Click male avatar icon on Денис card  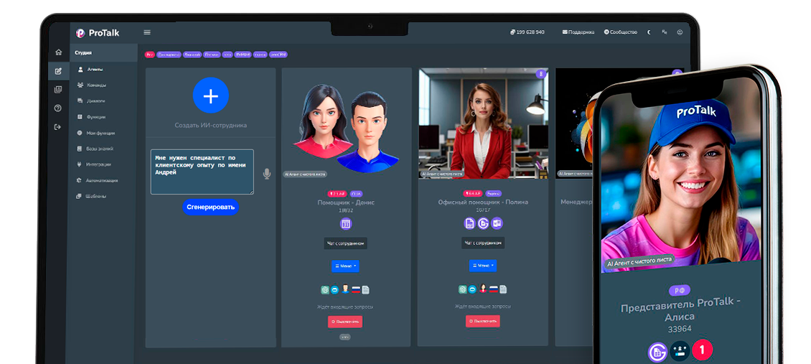345,289
